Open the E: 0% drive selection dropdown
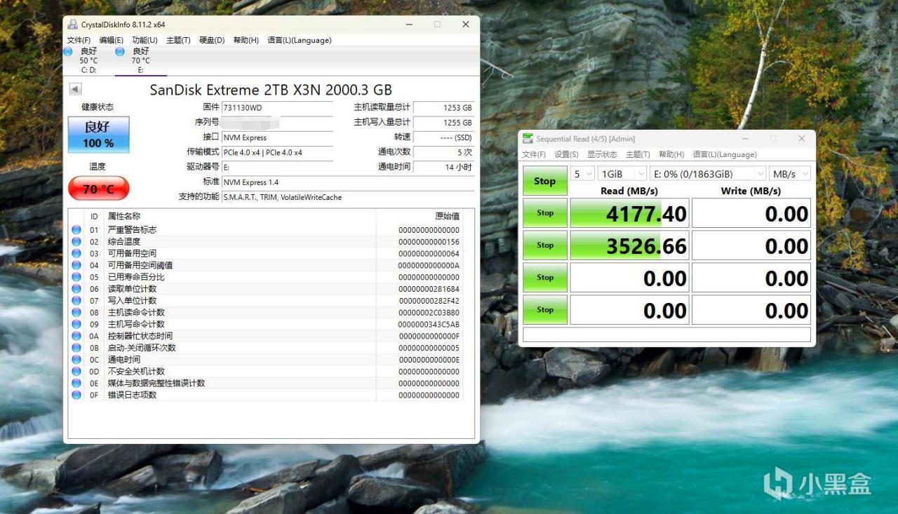This screenshot has height=514, width=898. (x=708, y=174)
